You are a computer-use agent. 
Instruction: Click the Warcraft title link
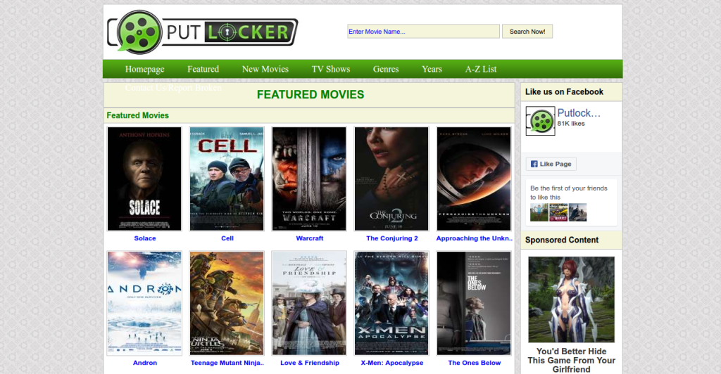(310, 238)
